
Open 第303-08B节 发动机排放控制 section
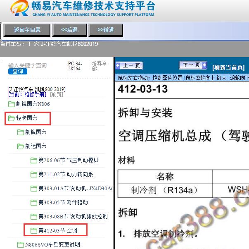[x=73, y=216]
